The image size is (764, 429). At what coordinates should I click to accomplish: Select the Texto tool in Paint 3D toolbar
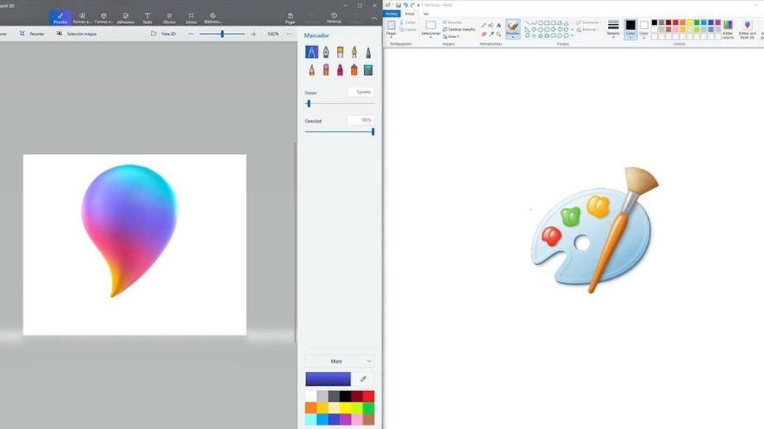pyautogui.click(x=148, y=17)
